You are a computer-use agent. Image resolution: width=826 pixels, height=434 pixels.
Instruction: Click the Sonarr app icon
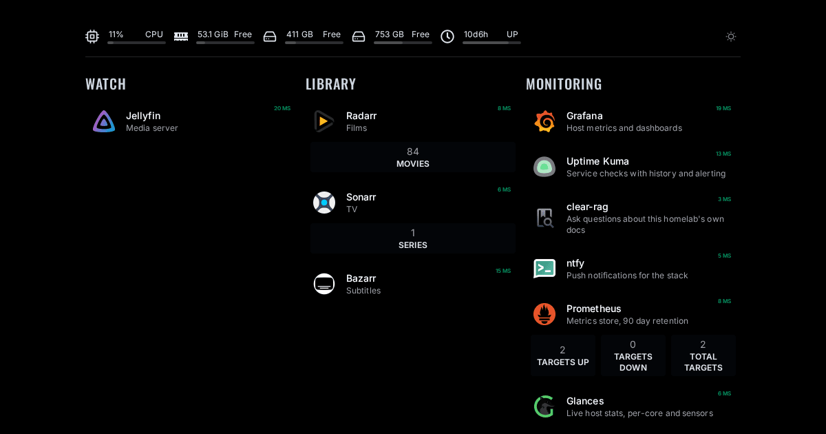324,203
